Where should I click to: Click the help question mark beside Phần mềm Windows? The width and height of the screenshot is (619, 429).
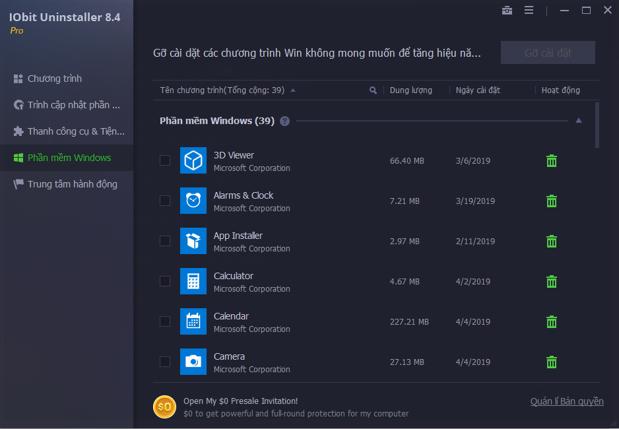[284, 121]
